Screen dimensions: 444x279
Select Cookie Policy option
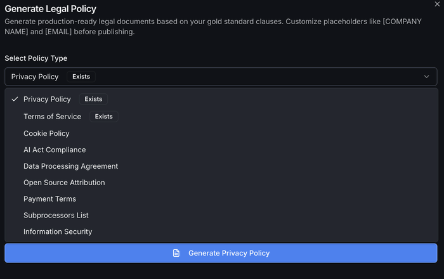(x=46, y=134)
